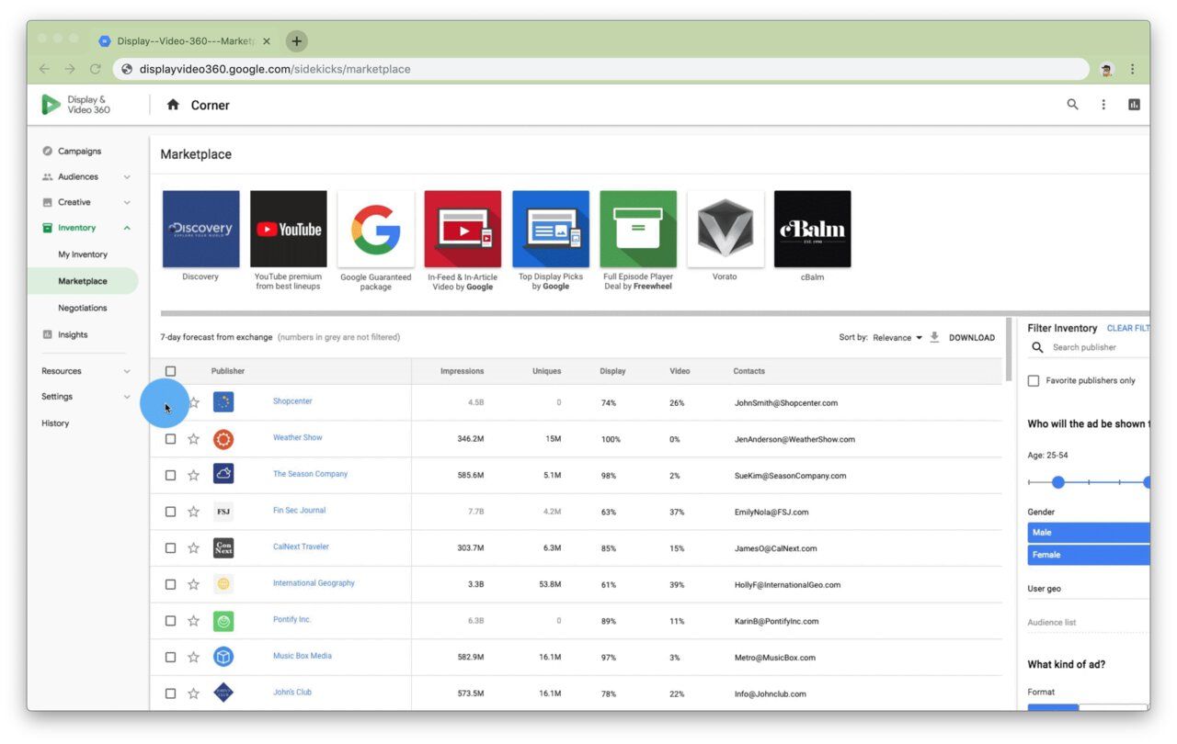
Task: Open the Vorato marketplace thumbnail
Action: coord(725,229)
